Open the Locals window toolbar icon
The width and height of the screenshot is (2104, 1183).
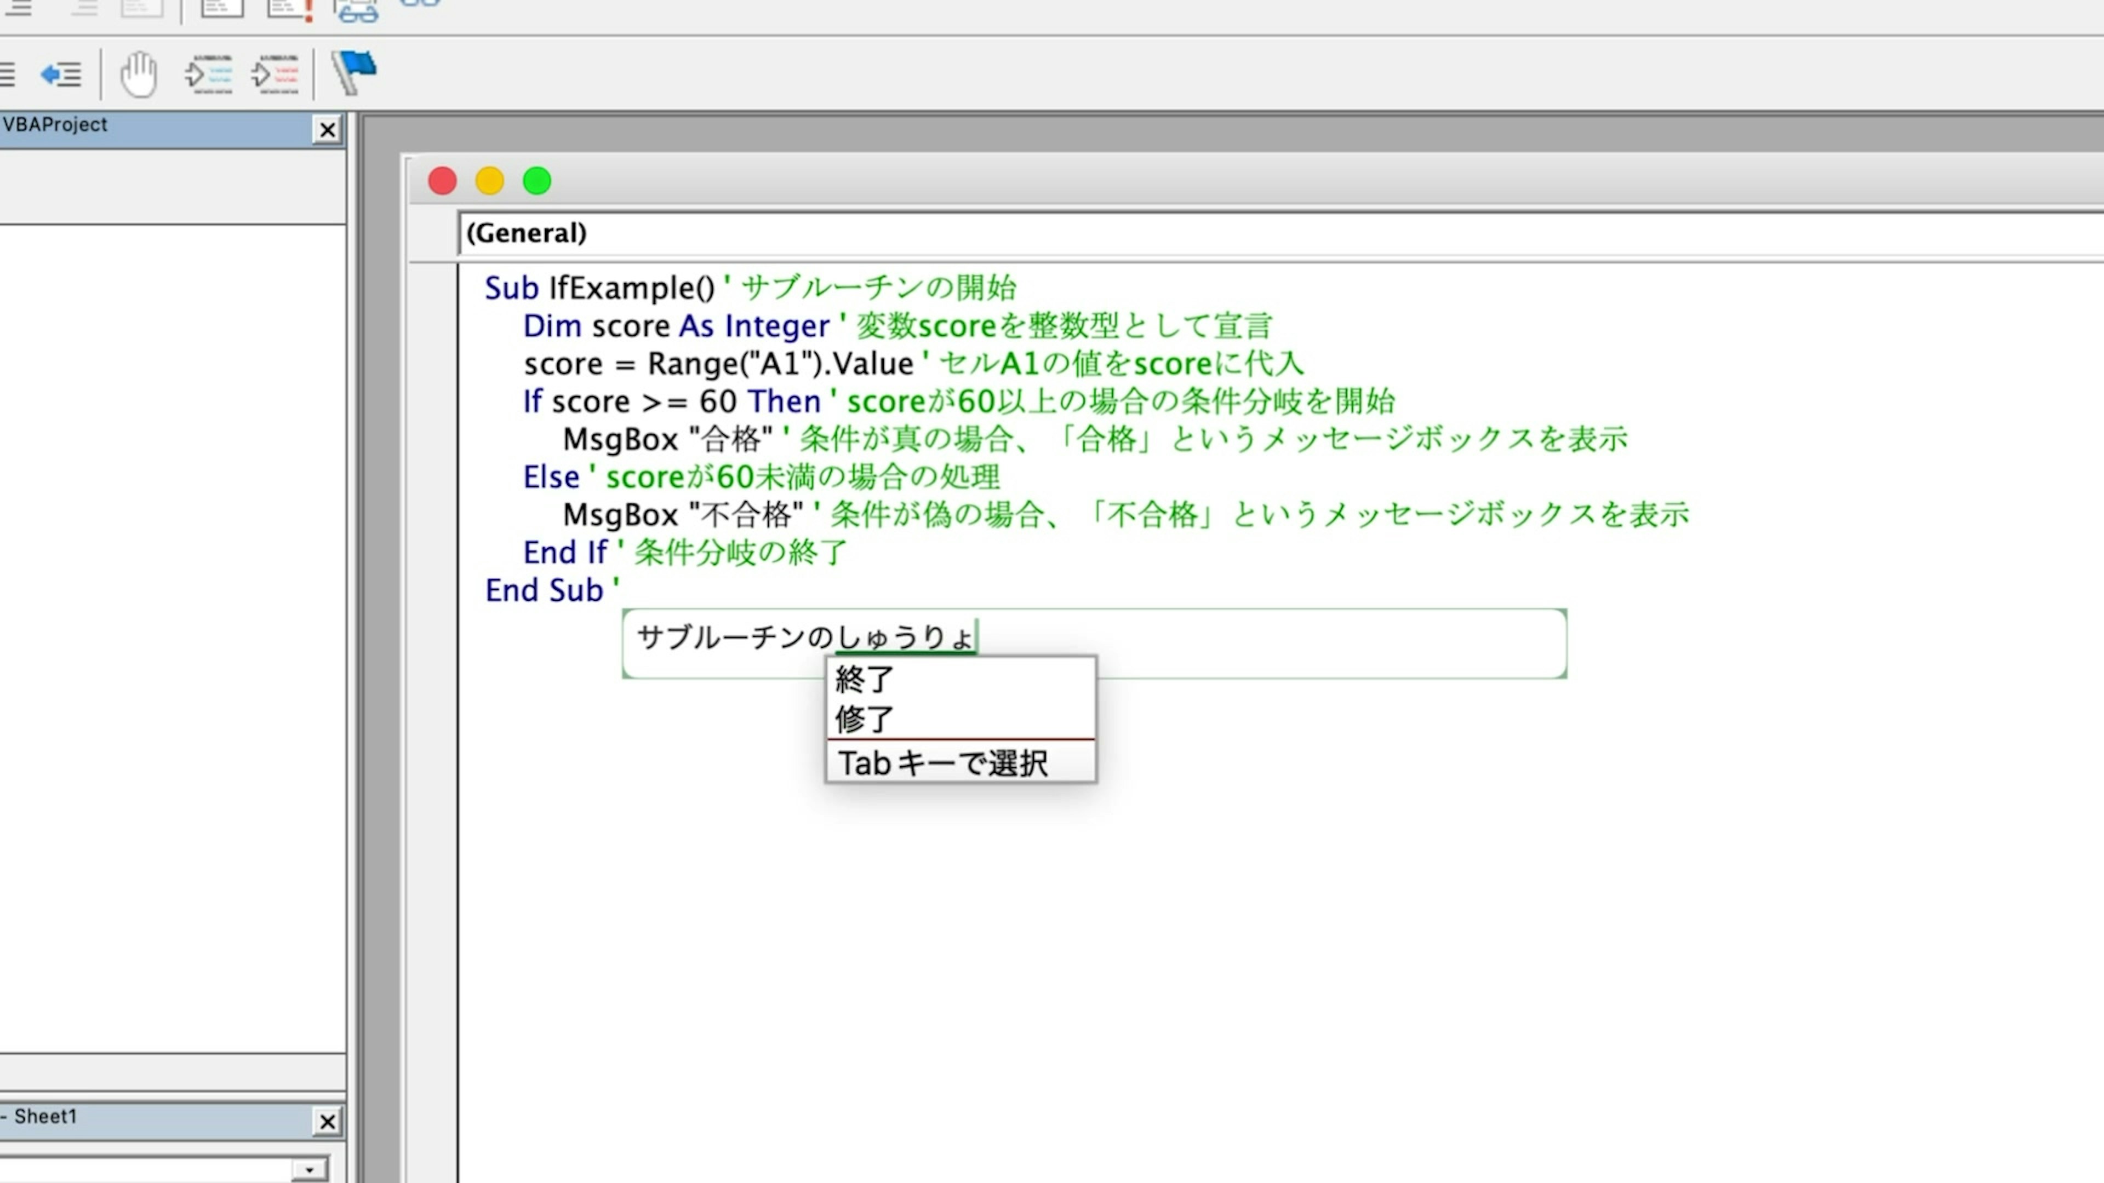click(222, 8)
